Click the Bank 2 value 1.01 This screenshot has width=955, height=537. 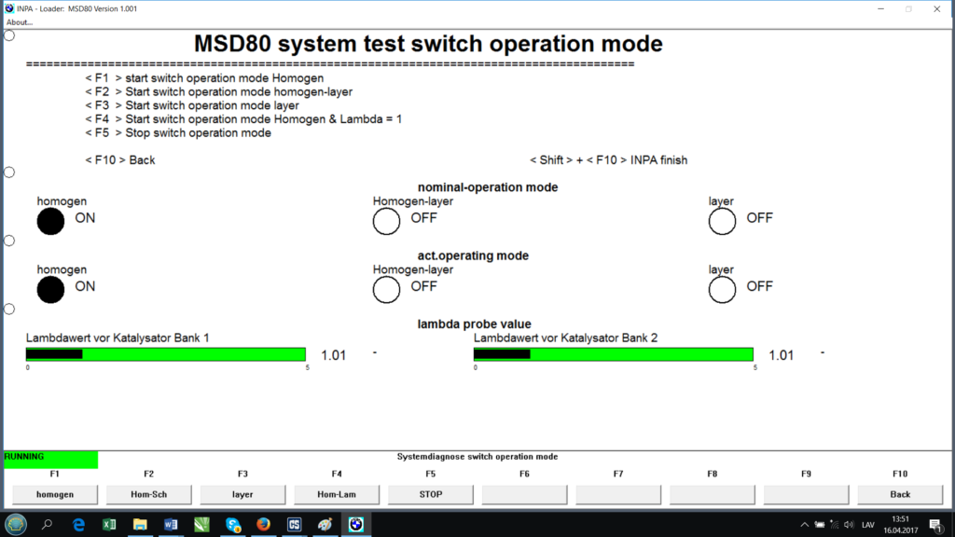[x=781, y=355]
